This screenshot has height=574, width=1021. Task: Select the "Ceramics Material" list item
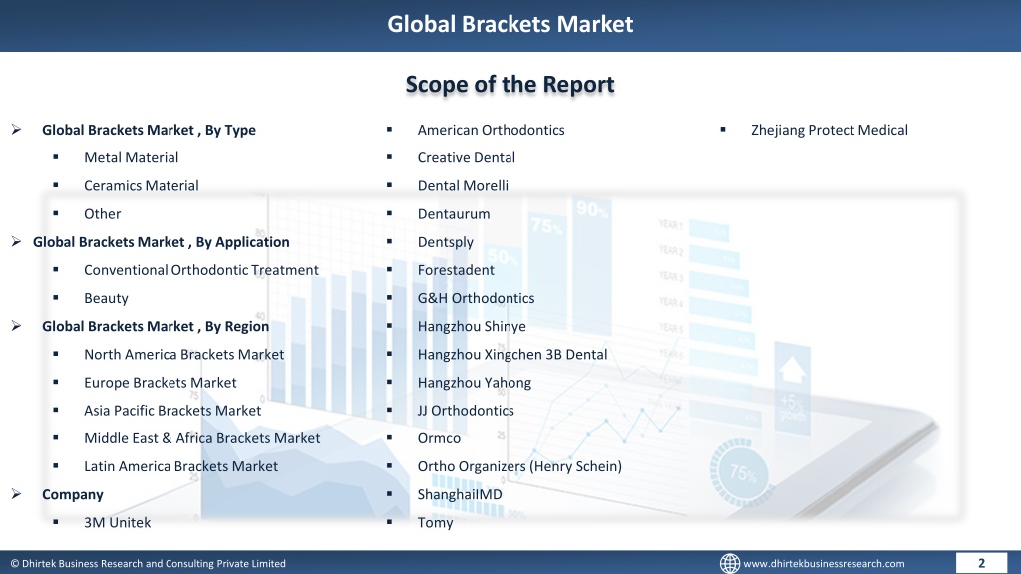click(142, 185)
